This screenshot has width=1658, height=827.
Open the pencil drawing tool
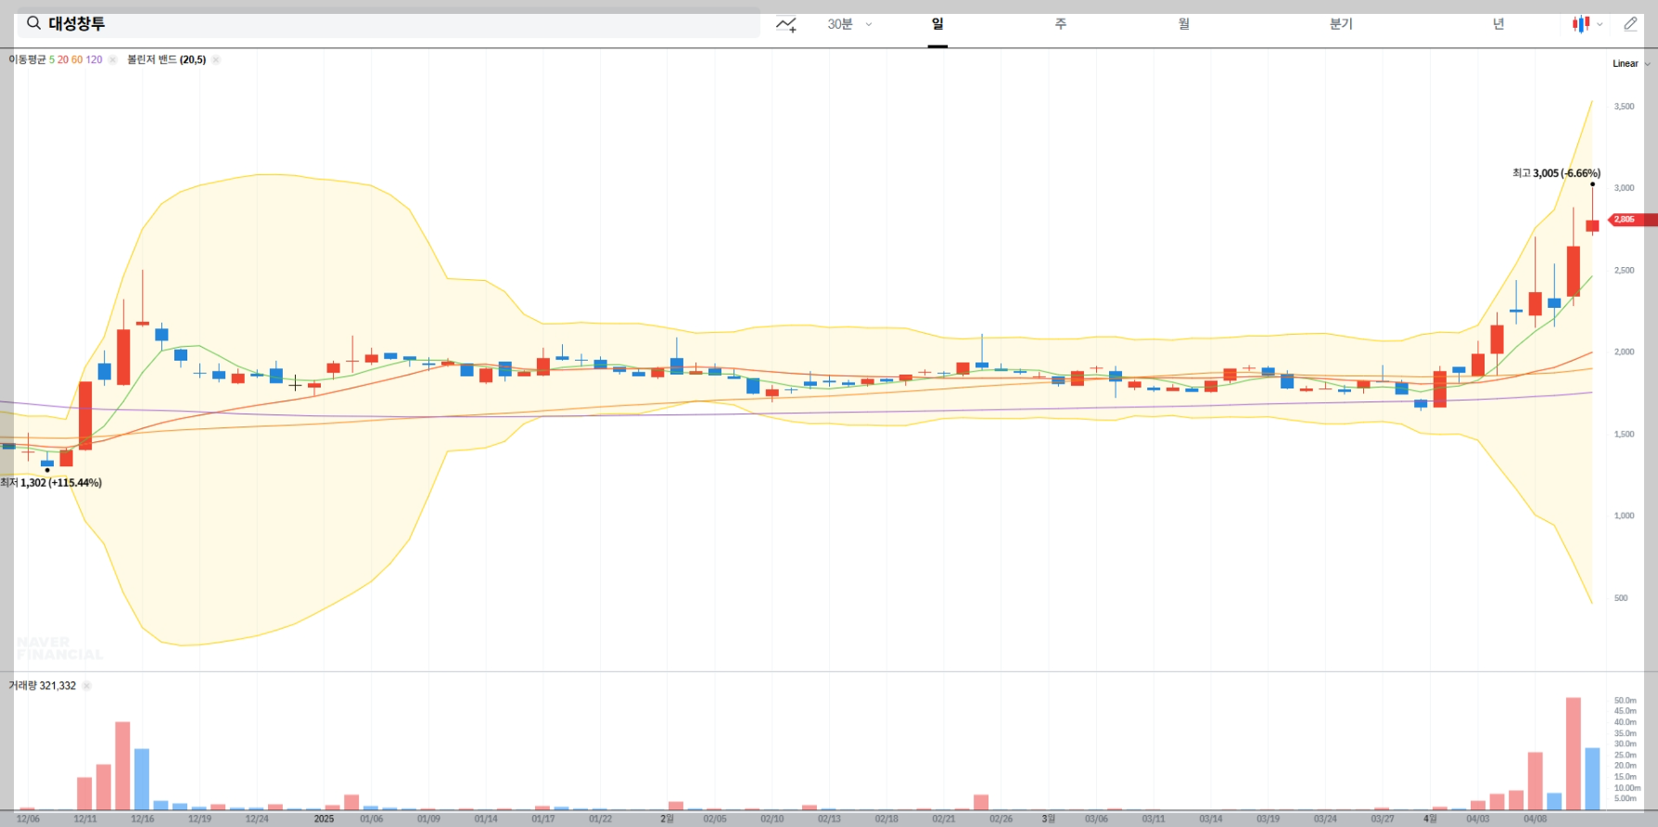[x=1630, y=24]
